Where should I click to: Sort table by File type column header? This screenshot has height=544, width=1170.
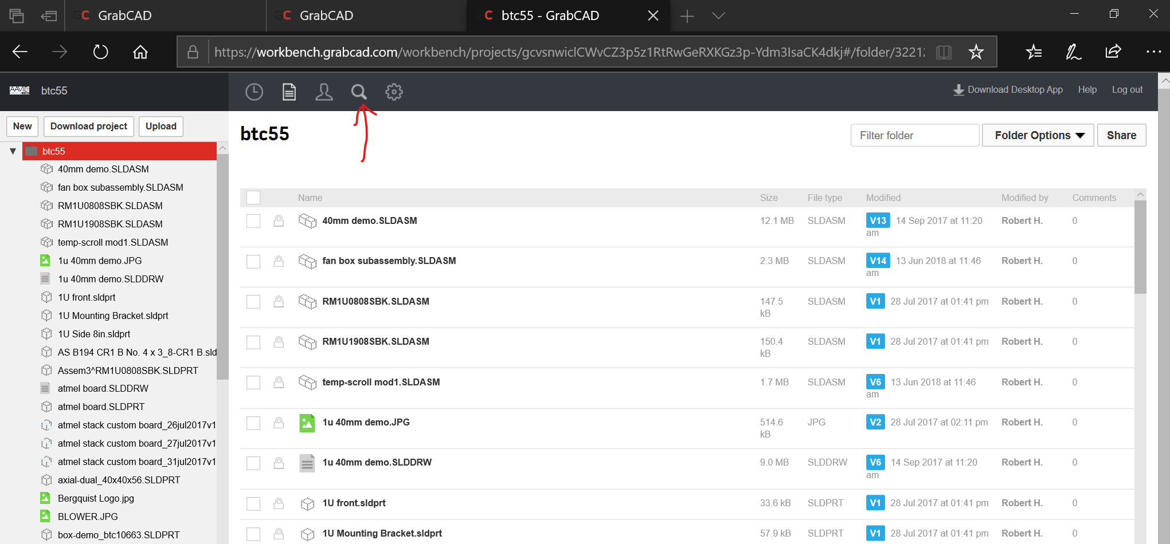click(825, 198)
